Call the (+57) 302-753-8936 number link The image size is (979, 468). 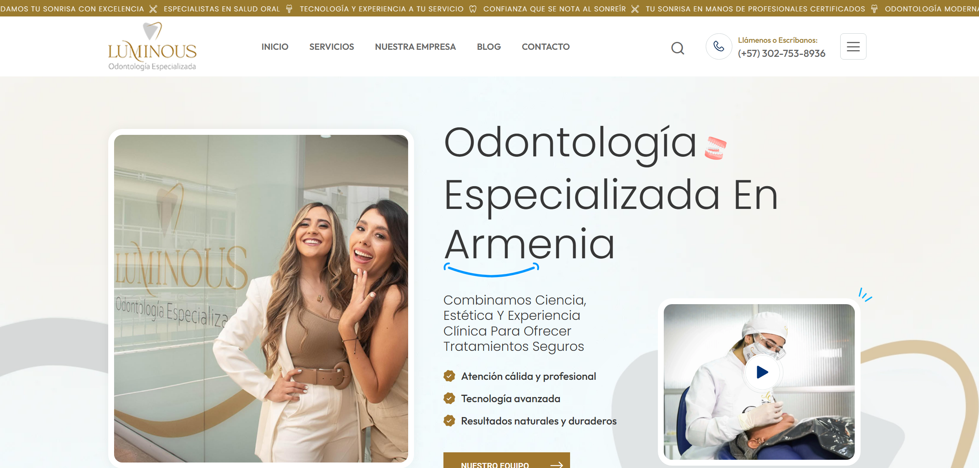click(781, 54)
